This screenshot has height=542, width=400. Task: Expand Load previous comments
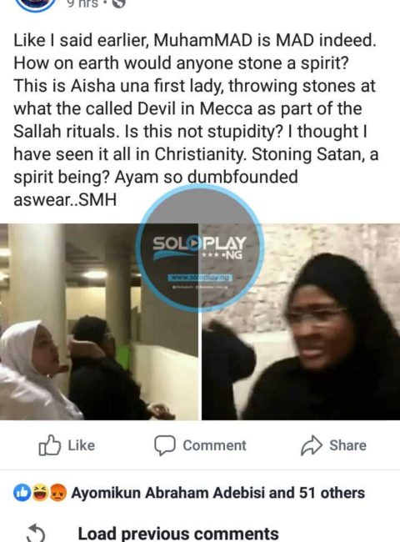click(x=178, y=534)
